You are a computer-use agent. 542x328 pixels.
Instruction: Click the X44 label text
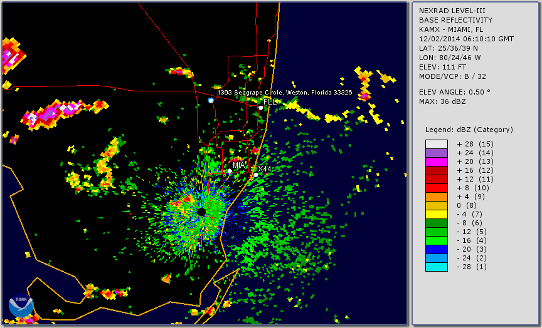(265, 168)
